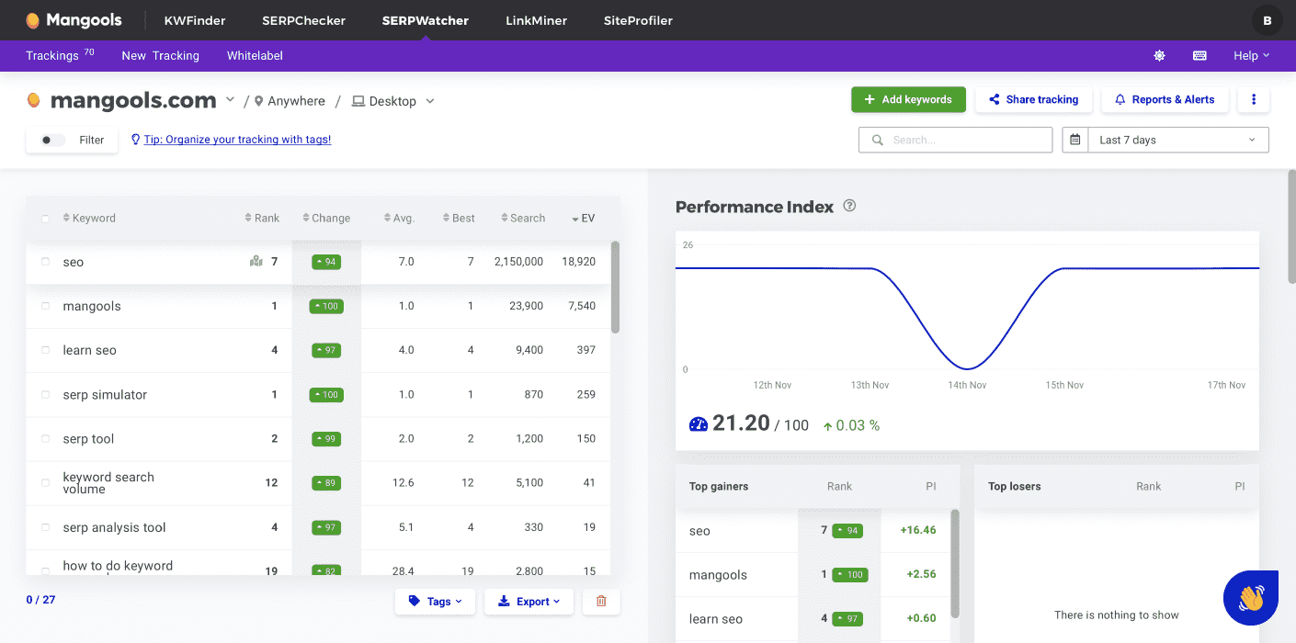Switch to KWFinder tool
1296x643 pixels.
[195, 20]
